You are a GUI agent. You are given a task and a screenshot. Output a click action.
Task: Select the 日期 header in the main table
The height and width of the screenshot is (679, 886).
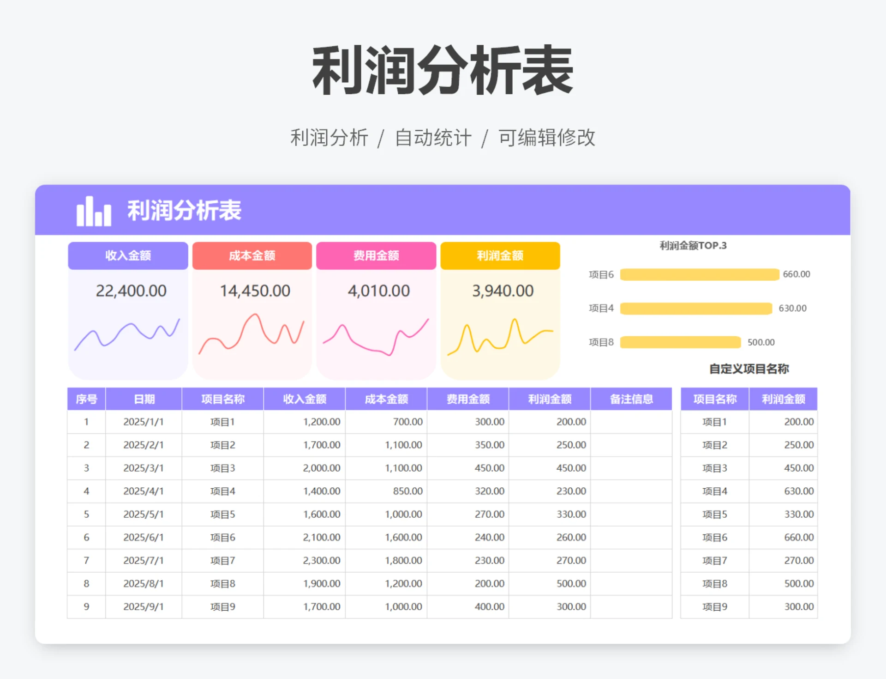(x=143, y=399)
